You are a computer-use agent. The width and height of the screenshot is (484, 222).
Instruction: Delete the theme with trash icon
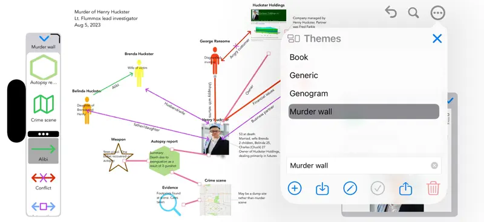coord(433,188)
